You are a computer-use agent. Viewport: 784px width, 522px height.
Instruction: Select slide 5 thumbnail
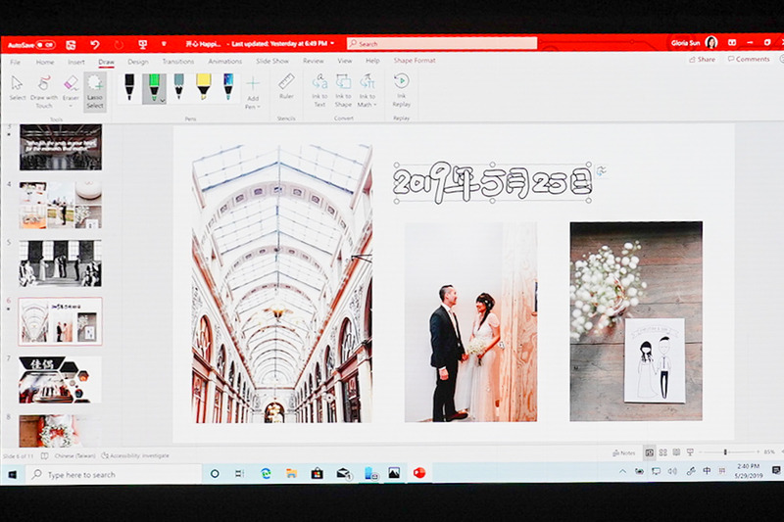tap(61, 263)
